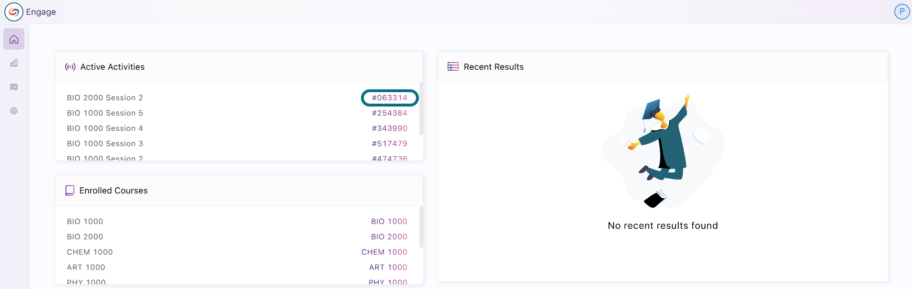
Task: Click the "No recent results found" message
Action: pyautogui.click(x=663, y=225)
